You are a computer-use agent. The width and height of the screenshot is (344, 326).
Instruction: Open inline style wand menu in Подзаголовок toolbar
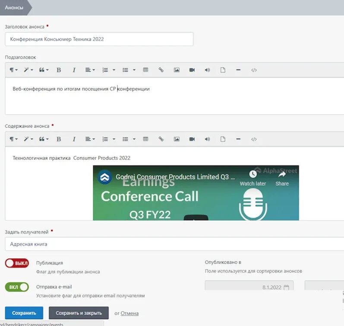click(28, 70)
